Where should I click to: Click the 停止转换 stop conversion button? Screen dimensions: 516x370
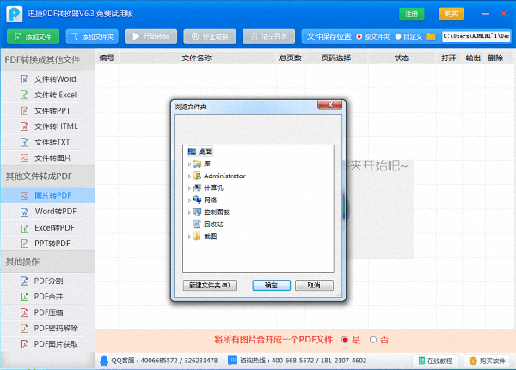pos(210,36)
